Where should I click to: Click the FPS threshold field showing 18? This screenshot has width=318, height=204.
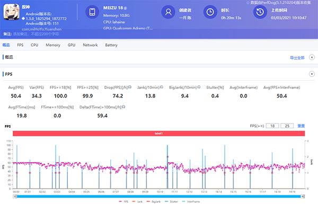coord(272,126)
